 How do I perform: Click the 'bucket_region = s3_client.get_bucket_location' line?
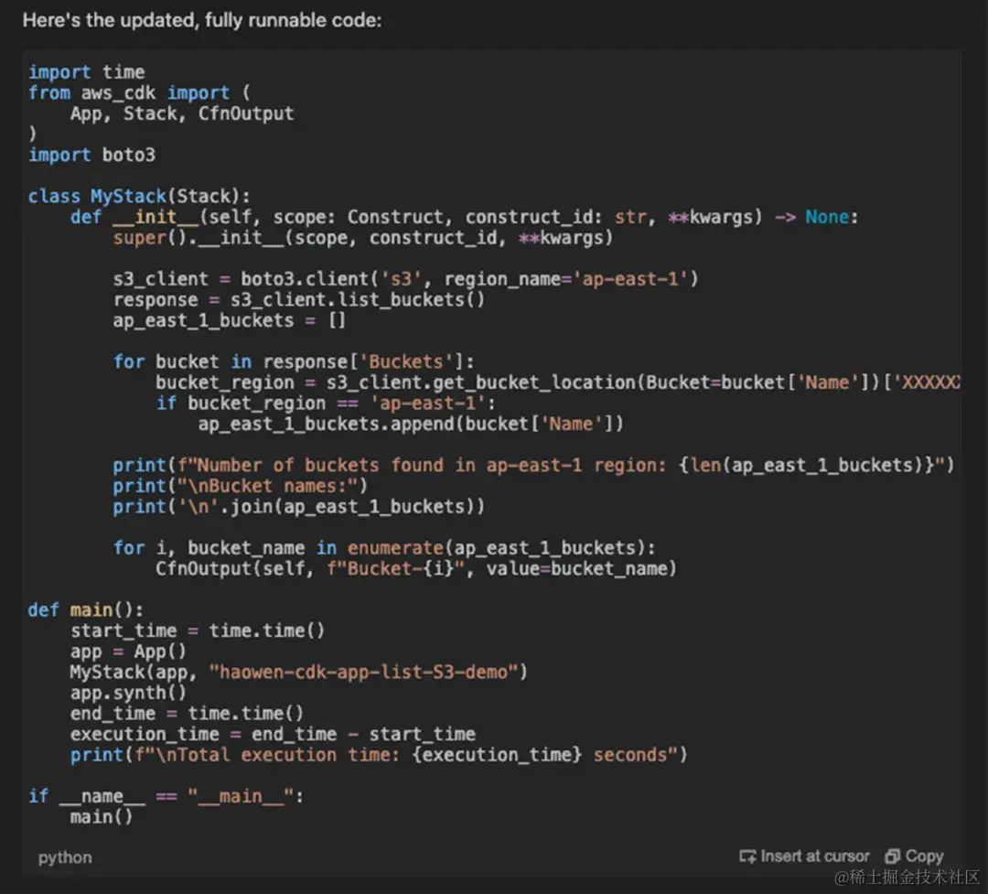[558, 382]
